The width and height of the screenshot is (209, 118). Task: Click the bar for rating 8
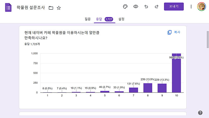[148, 88]
